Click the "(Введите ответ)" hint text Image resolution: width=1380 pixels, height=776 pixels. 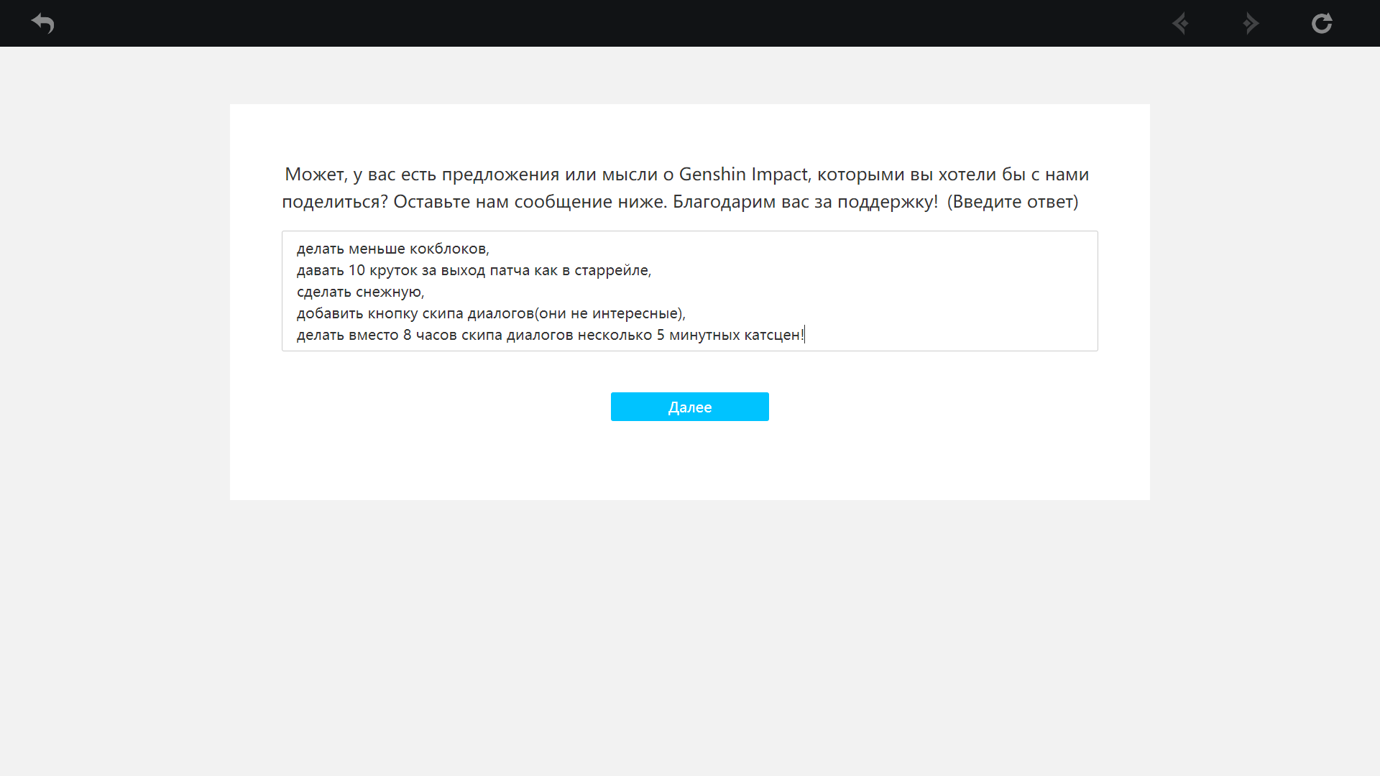tap(1013, 202)
